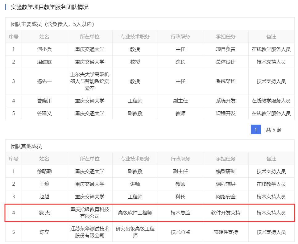
Task: Click 技术总监 in 陈立's row
Action: click(x=180, y=232)
